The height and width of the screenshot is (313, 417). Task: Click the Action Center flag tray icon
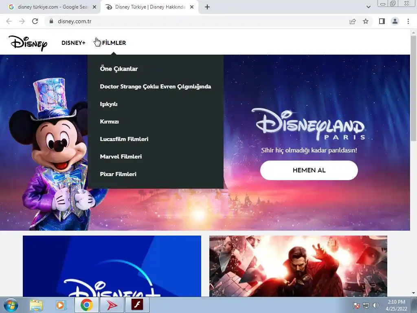(356, 305)
